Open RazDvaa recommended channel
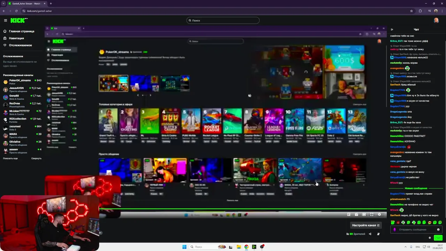The width and height of the screenshot is (446, 251). tap(22, 105)
